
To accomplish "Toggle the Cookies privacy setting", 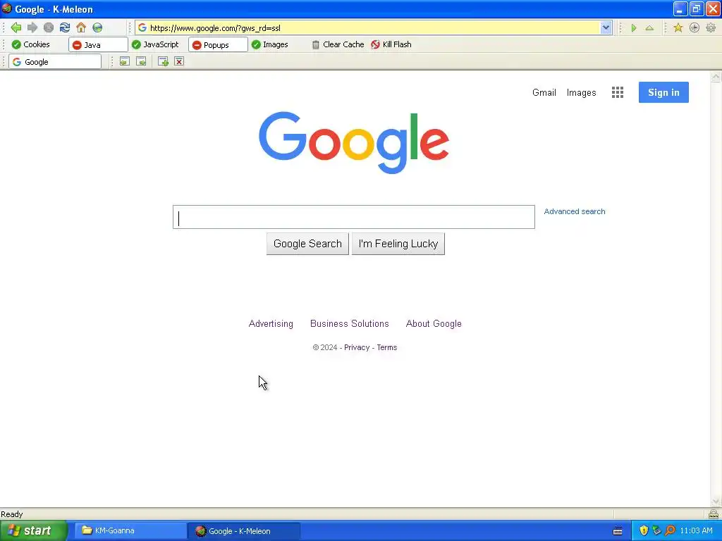I will click(x=30, y=44).
